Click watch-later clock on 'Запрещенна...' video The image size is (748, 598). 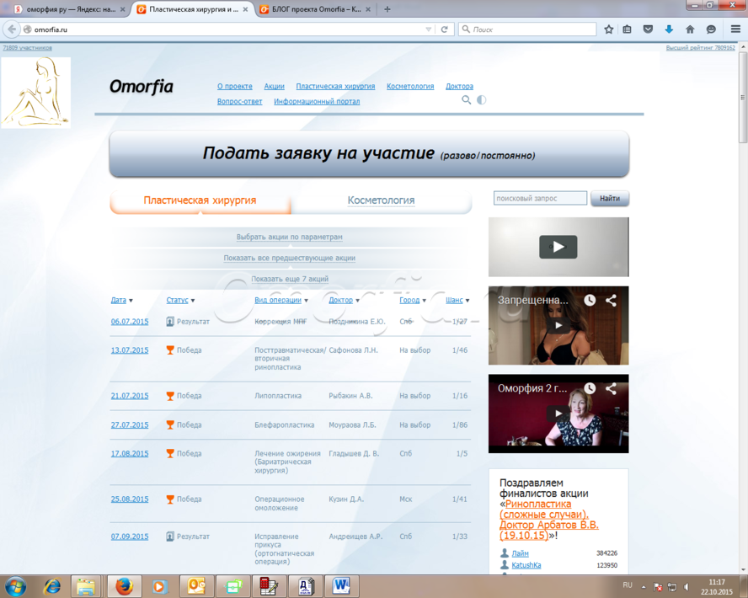(590, 300)
